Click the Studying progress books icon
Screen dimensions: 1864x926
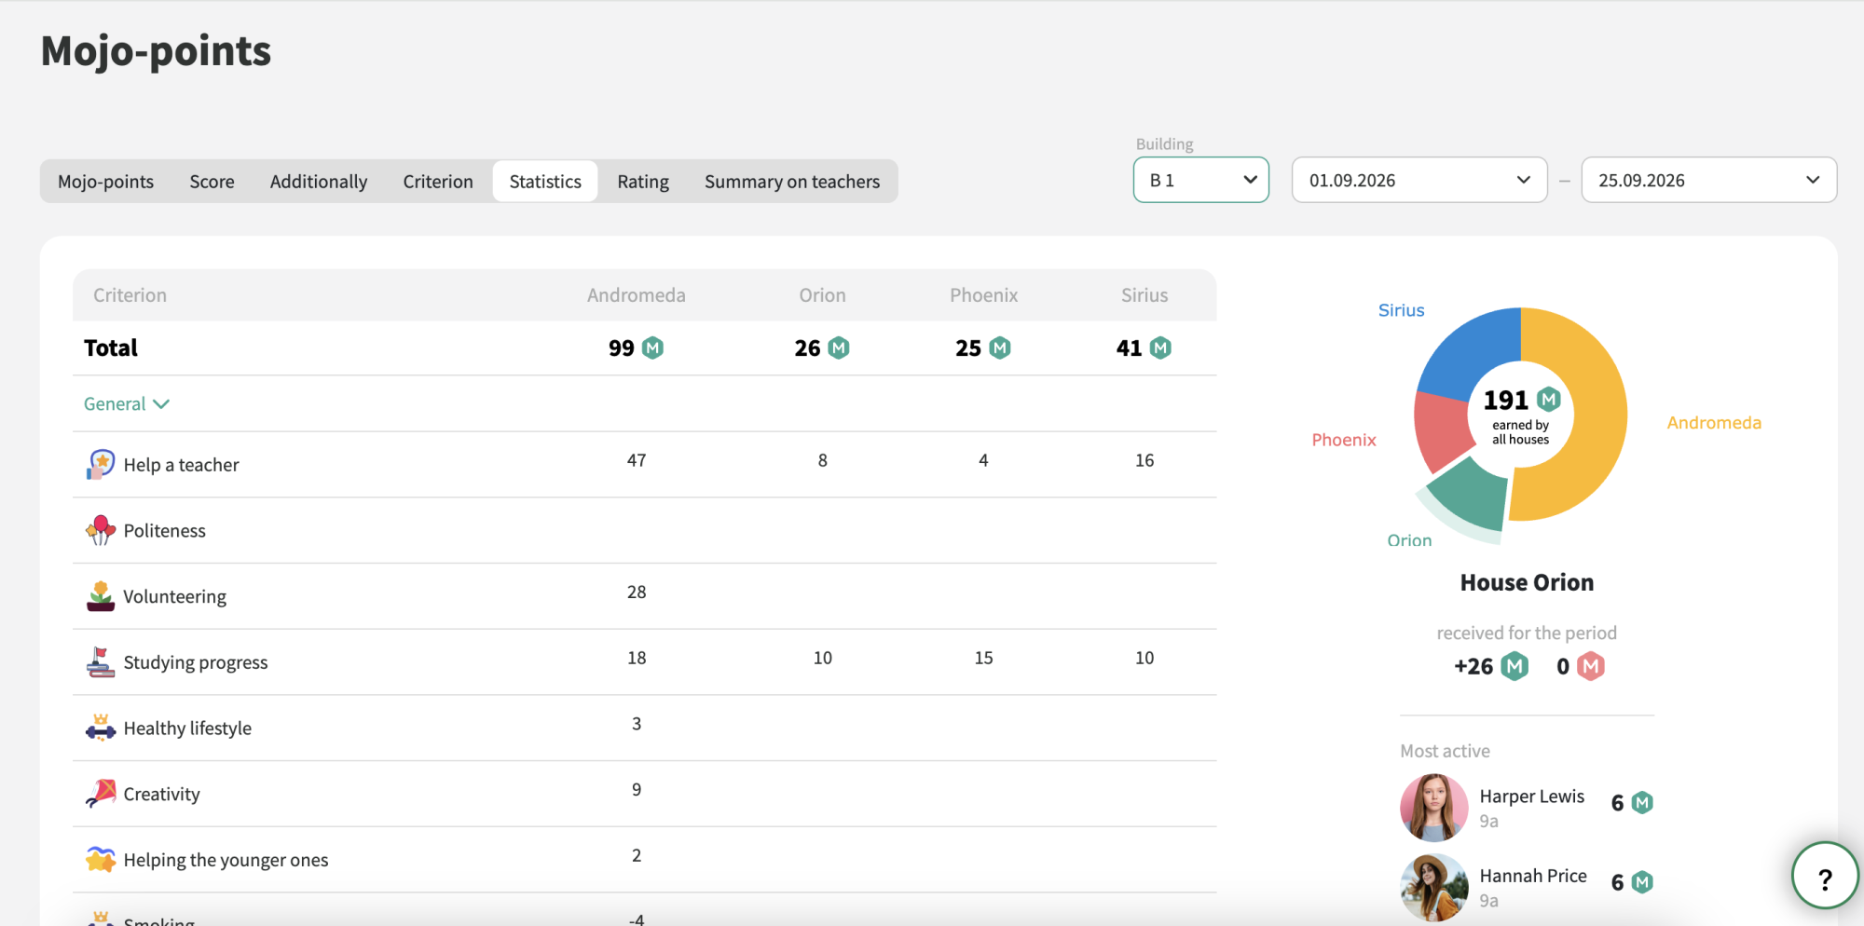click(x=101, y=662)
